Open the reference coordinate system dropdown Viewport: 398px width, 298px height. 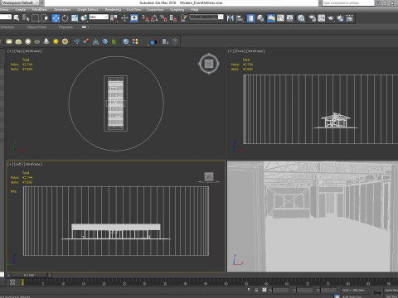(99, 17)
